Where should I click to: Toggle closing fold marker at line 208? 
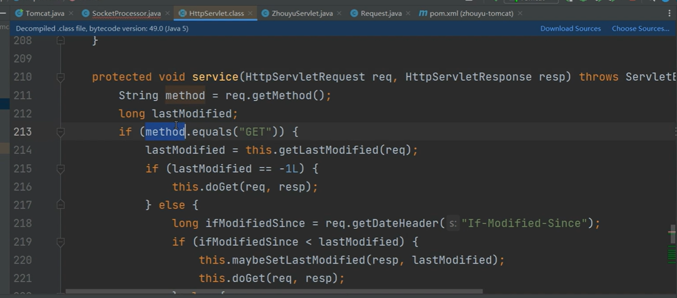pos(61,40)
